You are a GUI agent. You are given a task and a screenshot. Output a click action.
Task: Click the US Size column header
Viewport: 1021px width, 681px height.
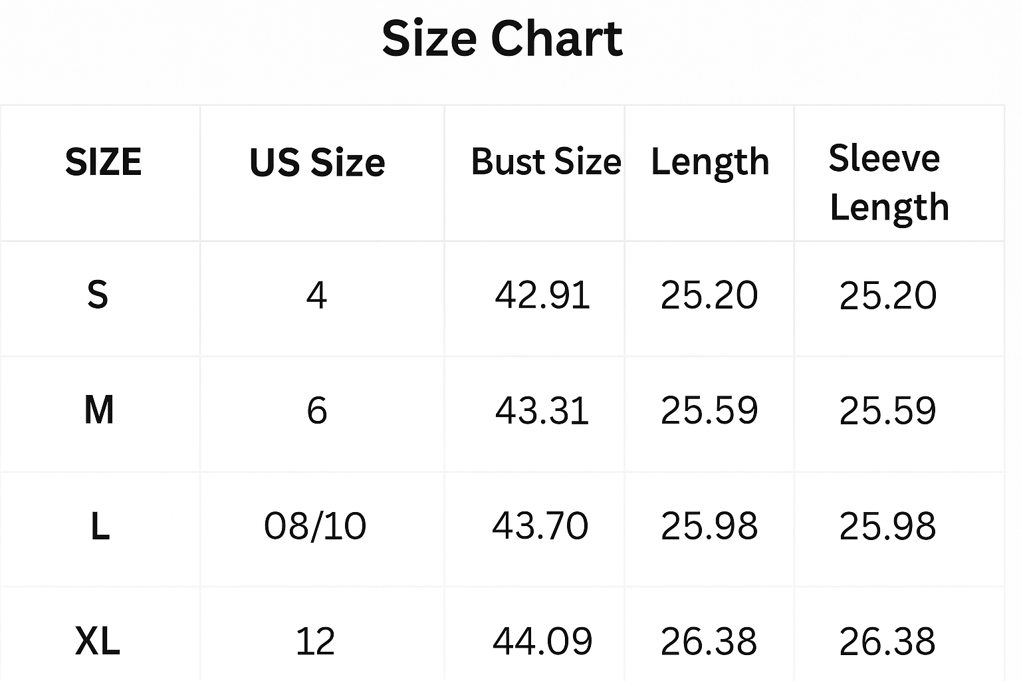(x=317, y=162)
